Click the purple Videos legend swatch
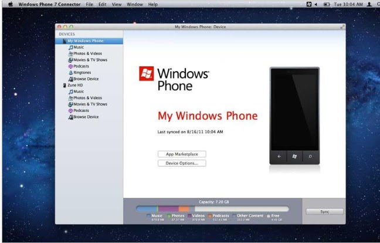Viewport: 380px width, 243px height. pyautogui.click(x=189, y=215)
